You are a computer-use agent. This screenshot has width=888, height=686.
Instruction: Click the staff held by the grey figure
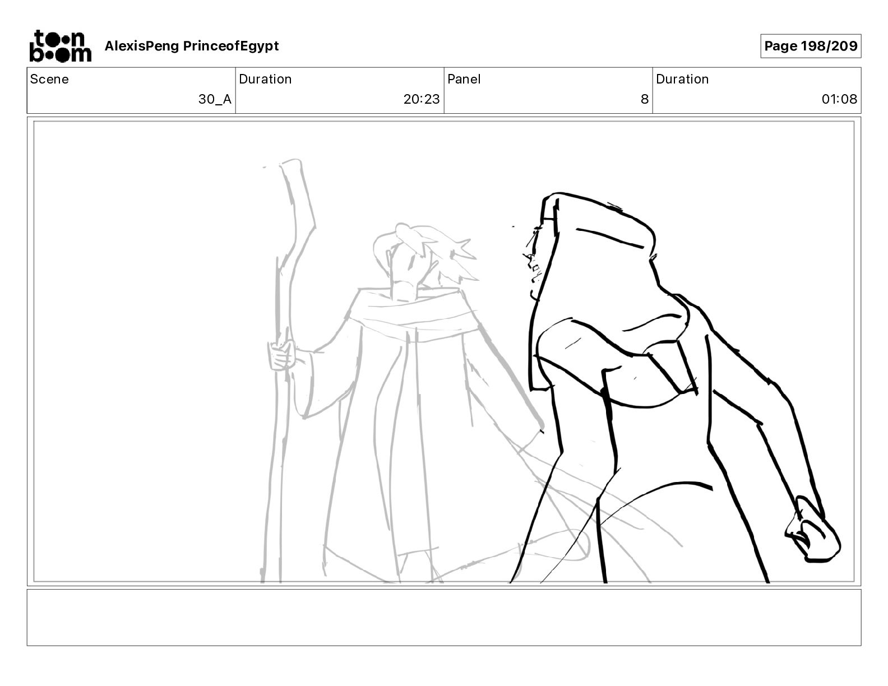pos(286,370)
